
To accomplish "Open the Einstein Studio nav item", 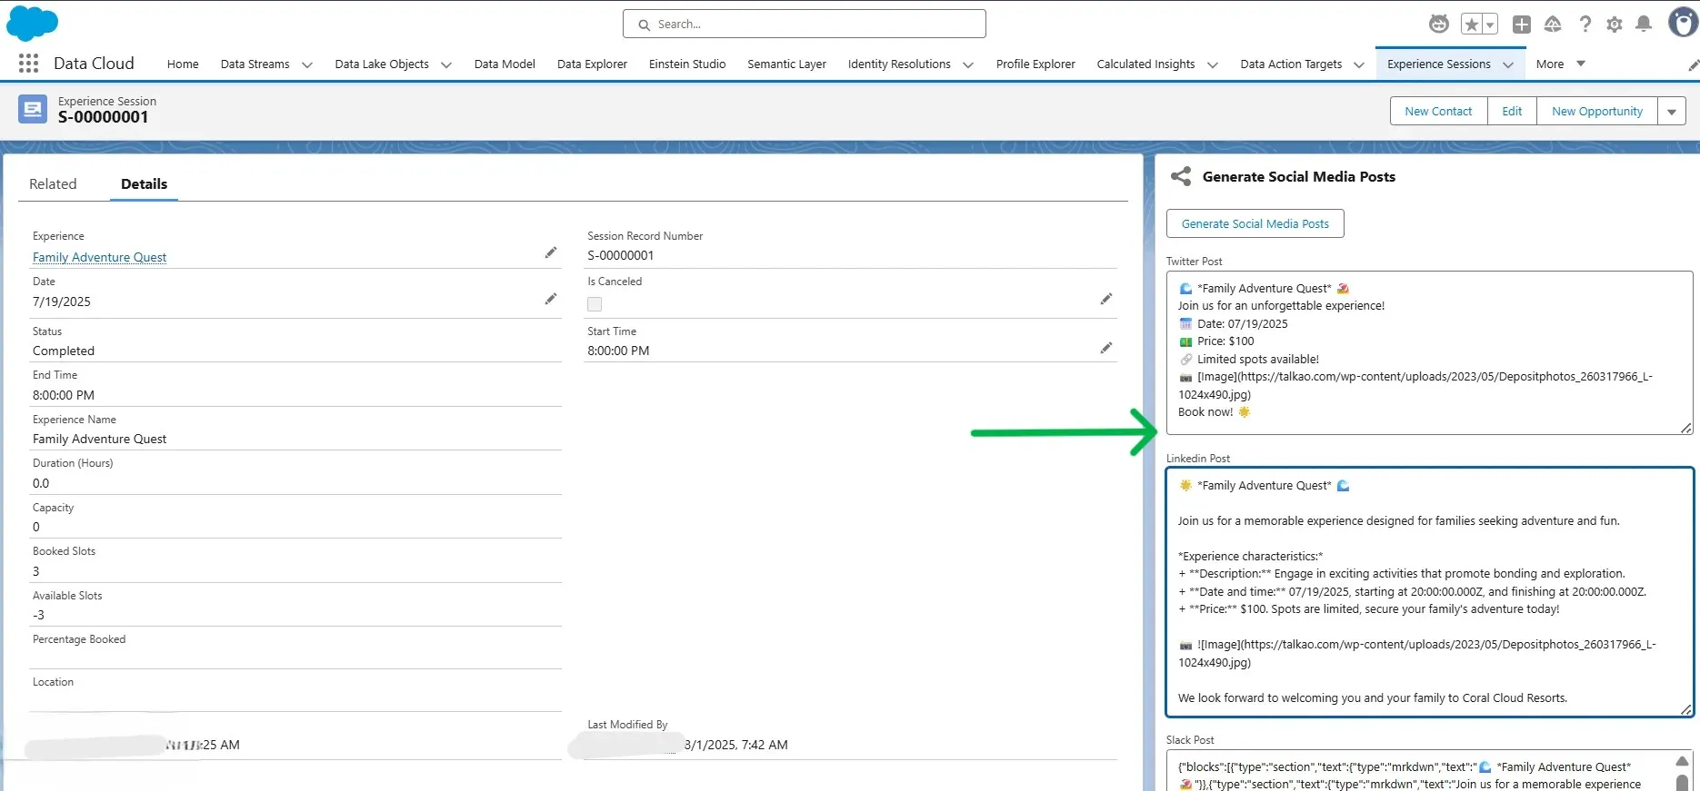I will (686, 64).
